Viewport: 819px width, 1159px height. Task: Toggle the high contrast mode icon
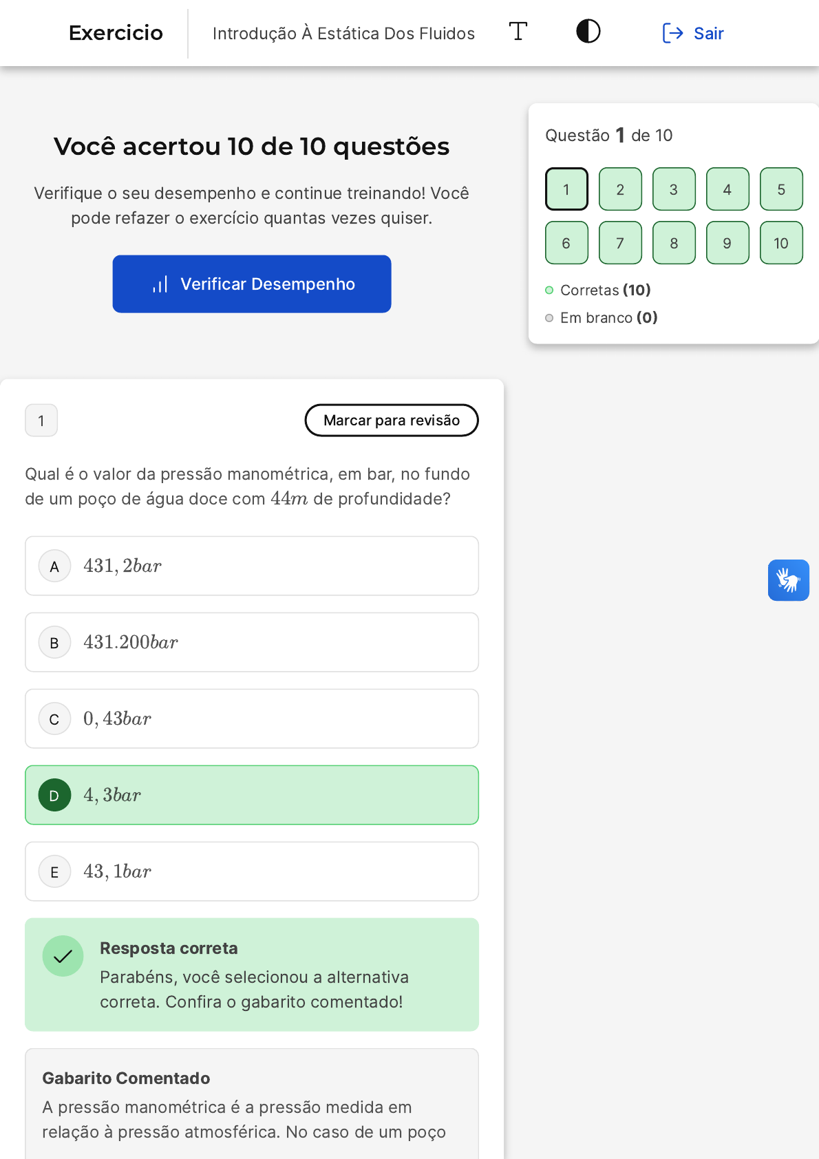click(588, 32)
